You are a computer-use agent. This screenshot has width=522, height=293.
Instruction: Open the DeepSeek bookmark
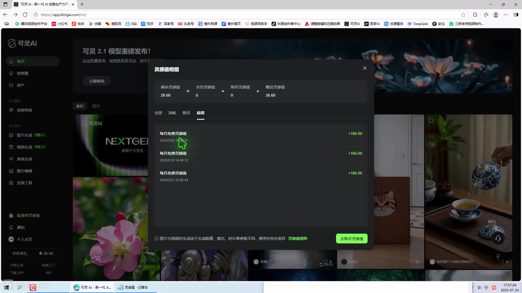(418, 24)
